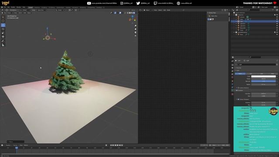Screen dimensions: 279x157
Task: Collapse the Contact Shadows subpanel
Action: (x=237, y=99)
